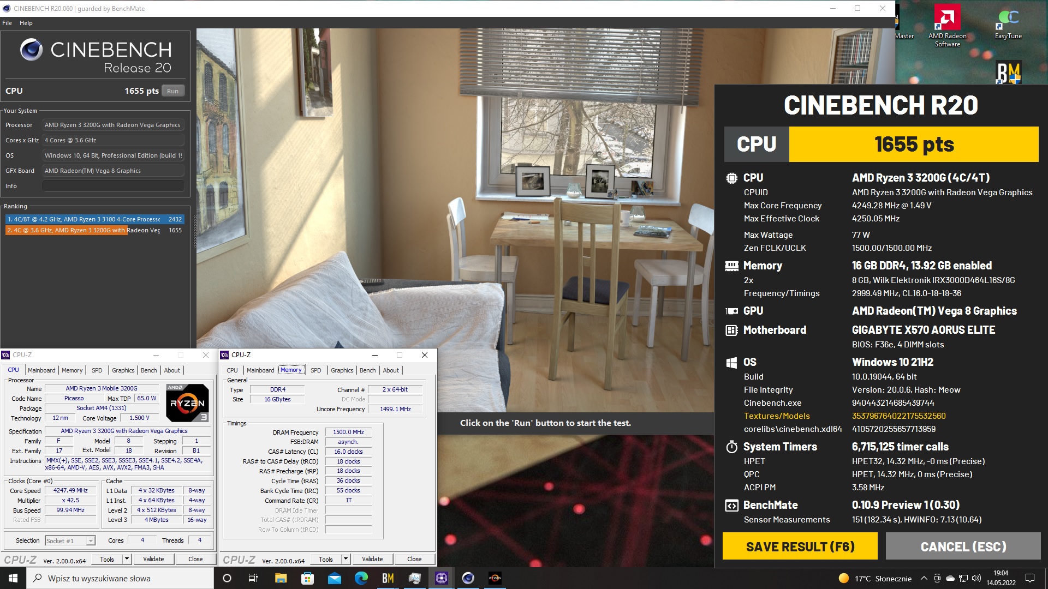Screen dimensions: 1048x589
Task: Click the Info input field under Your System
Action: pyautogui.click(x=113, y=186)
